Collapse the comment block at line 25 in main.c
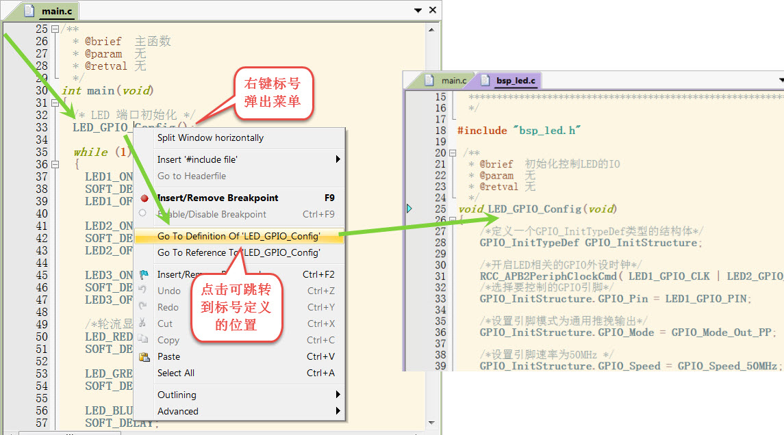 point(55,29)
